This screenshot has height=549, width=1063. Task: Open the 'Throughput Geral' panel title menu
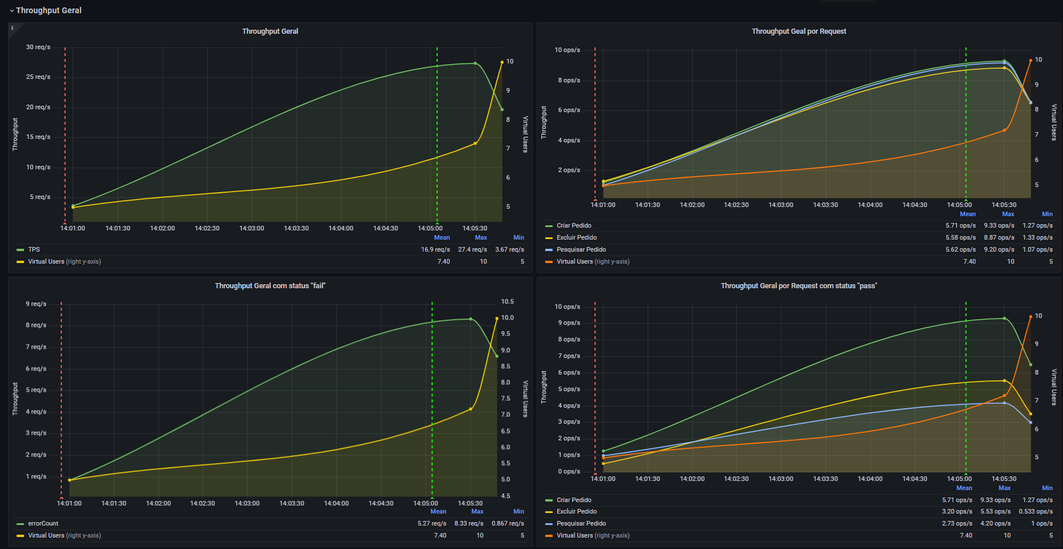click(x=270, y=31)
